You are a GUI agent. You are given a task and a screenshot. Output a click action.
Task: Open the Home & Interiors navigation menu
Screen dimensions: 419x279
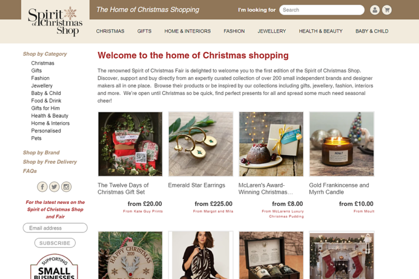click(187, 31)
